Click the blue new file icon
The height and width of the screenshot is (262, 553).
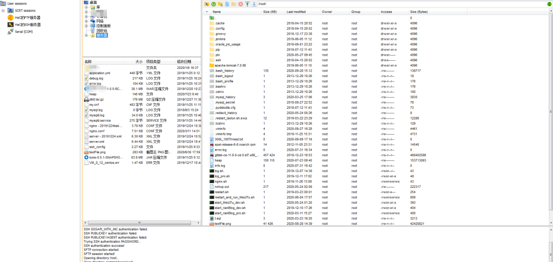227,4
